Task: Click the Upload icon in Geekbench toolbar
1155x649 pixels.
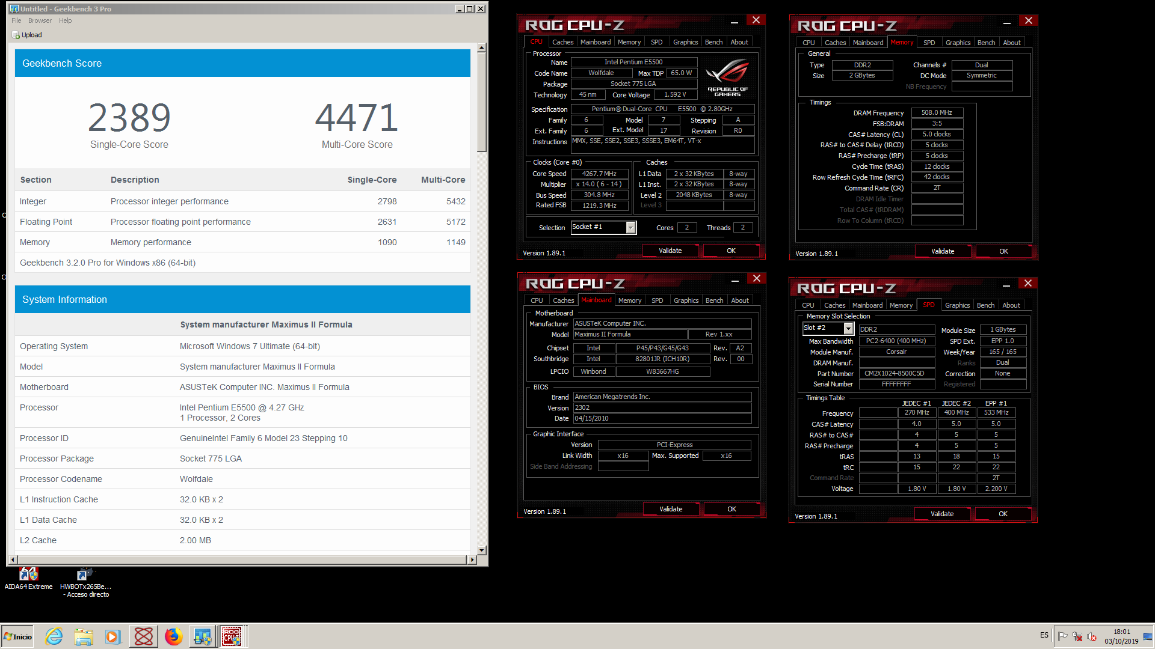Action: click(x=16, y=35)
